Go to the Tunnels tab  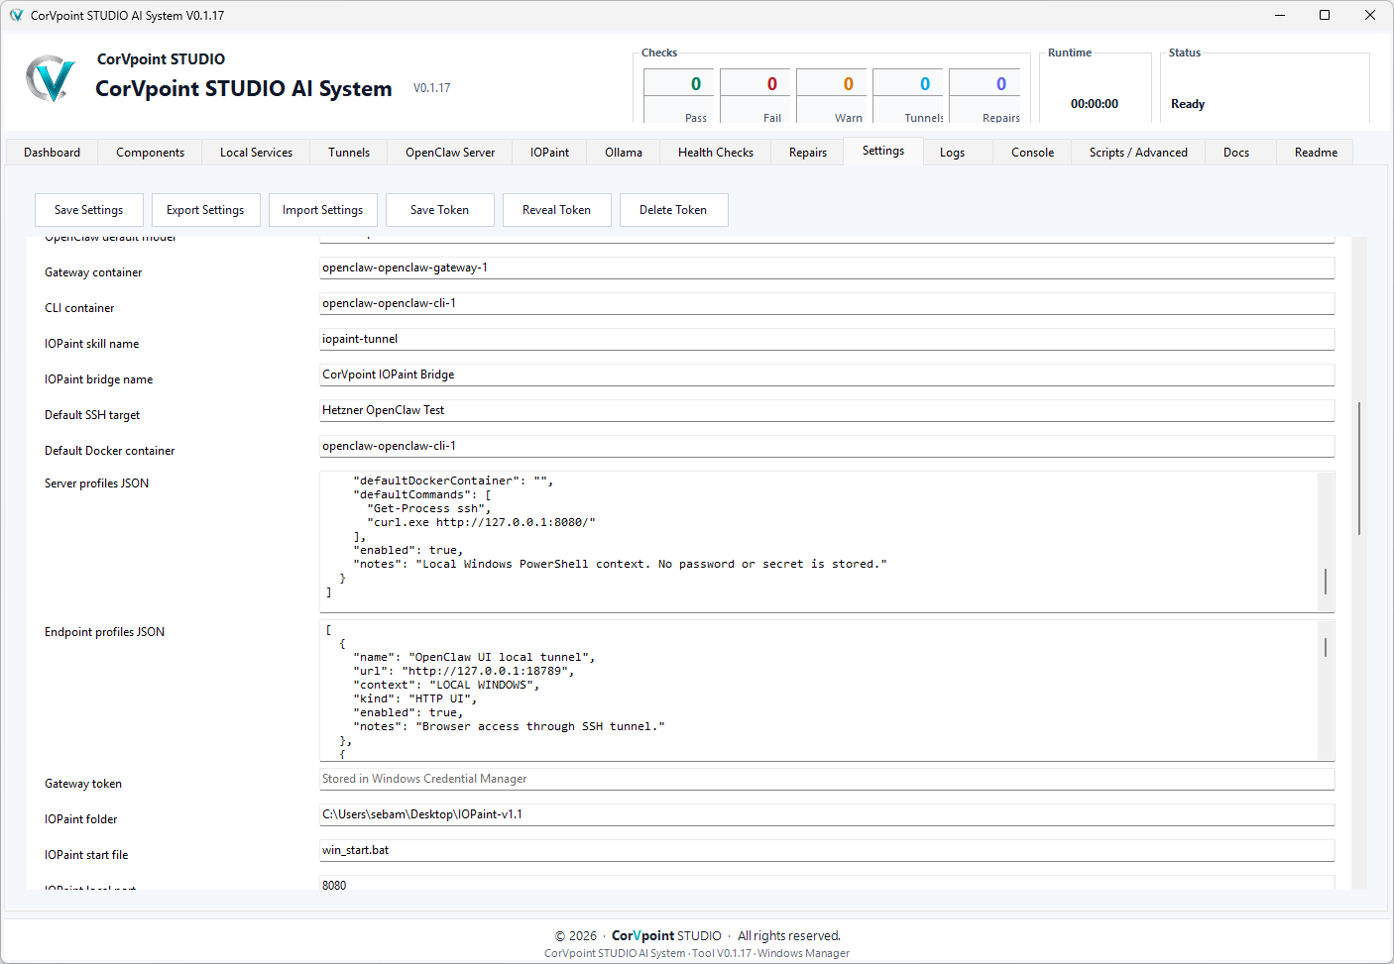click(x=349, y=153)
